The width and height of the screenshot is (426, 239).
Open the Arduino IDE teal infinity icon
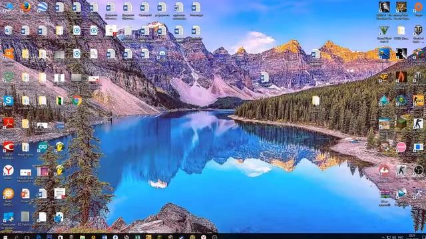point(43,147)
